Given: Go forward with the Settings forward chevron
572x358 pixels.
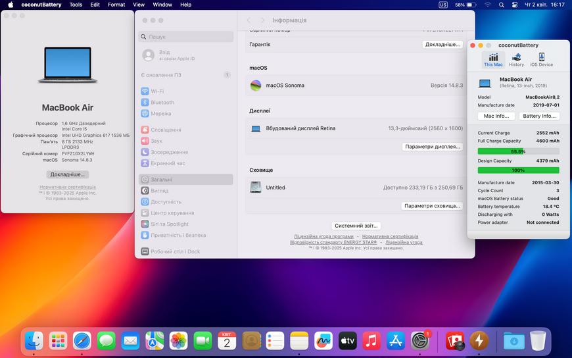Looking at the screenshot, I should 262,20.
